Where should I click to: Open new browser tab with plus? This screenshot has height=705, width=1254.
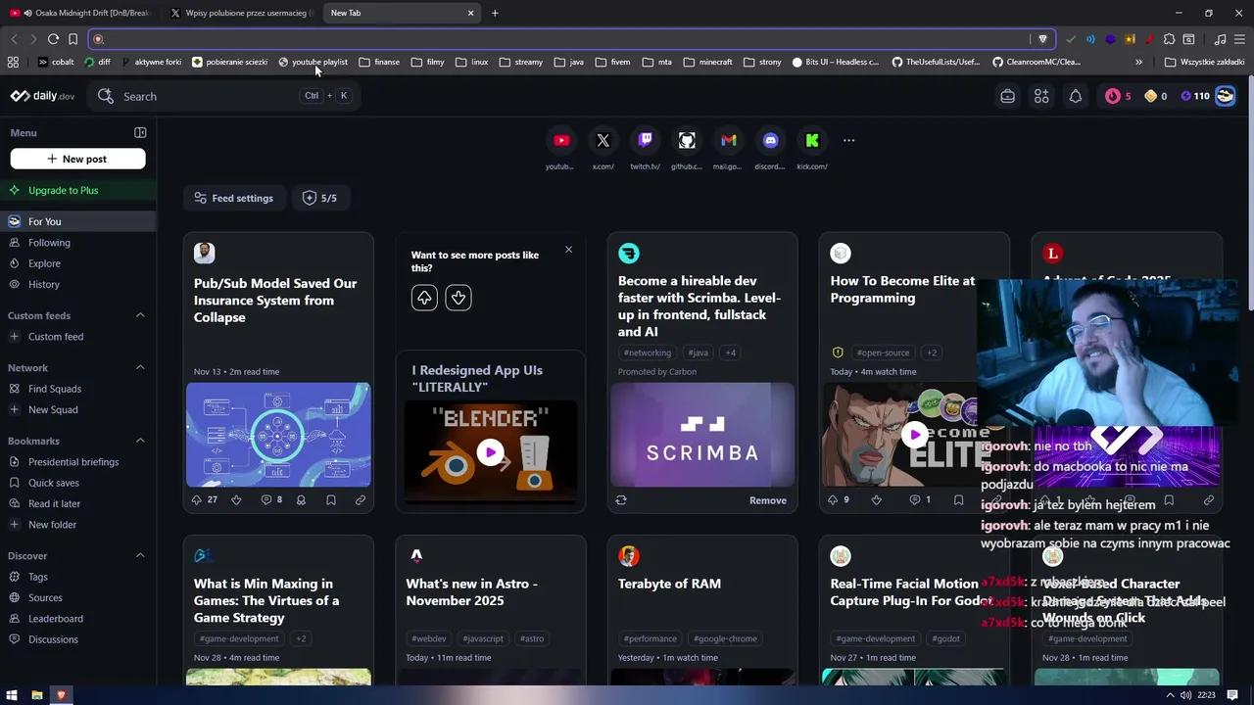coord(495,13)
